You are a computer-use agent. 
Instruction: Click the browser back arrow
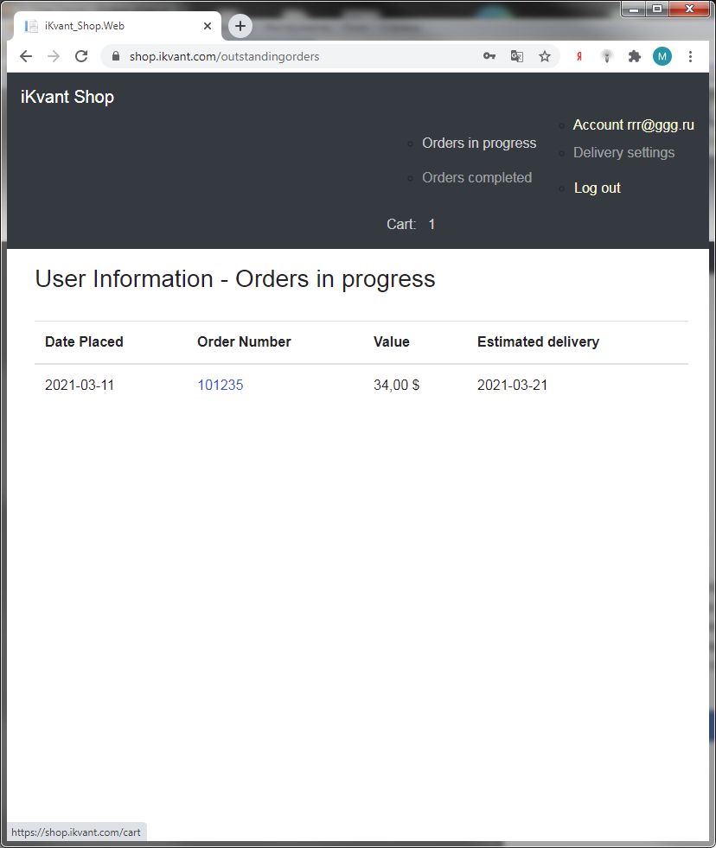coord(26,56)
